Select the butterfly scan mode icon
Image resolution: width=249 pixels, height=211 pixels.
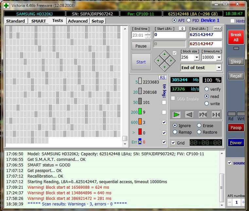tap(216, 114)
